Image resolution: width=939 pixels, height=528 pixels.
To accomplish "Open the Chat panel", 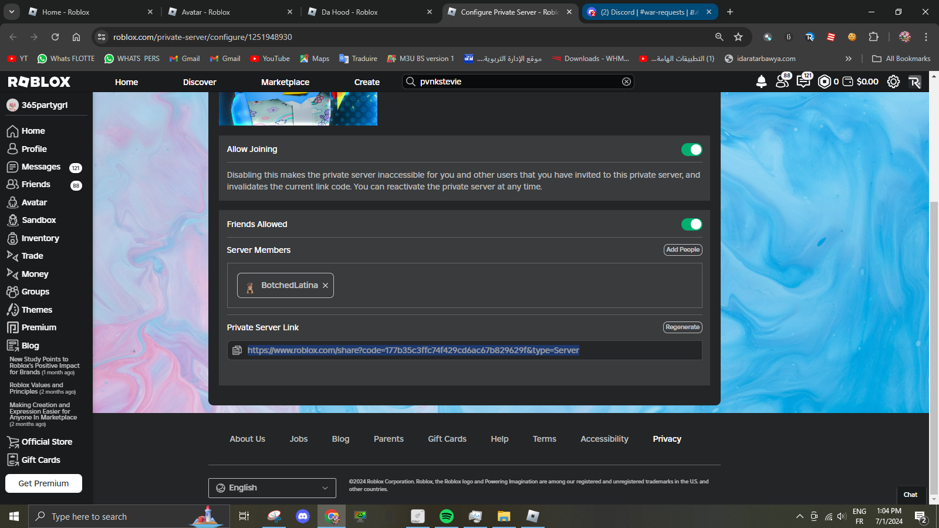I will point(911,495).
